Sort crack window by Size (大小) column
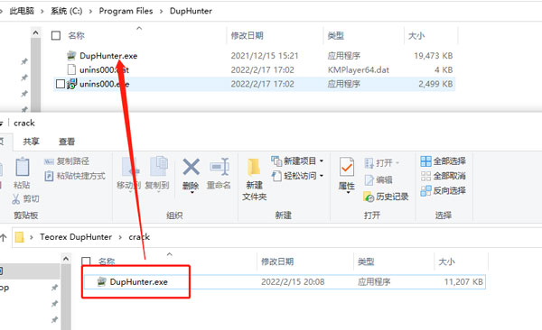Image resolution: width=542 pixels, height=330 pixels. (x=446, y=261)
